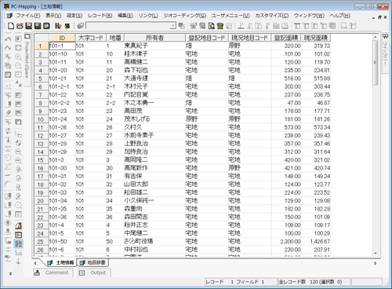Click the vertical scrollbar thumb
The width and height of the screenshot is (392, 289).
(x=376, y=63)
